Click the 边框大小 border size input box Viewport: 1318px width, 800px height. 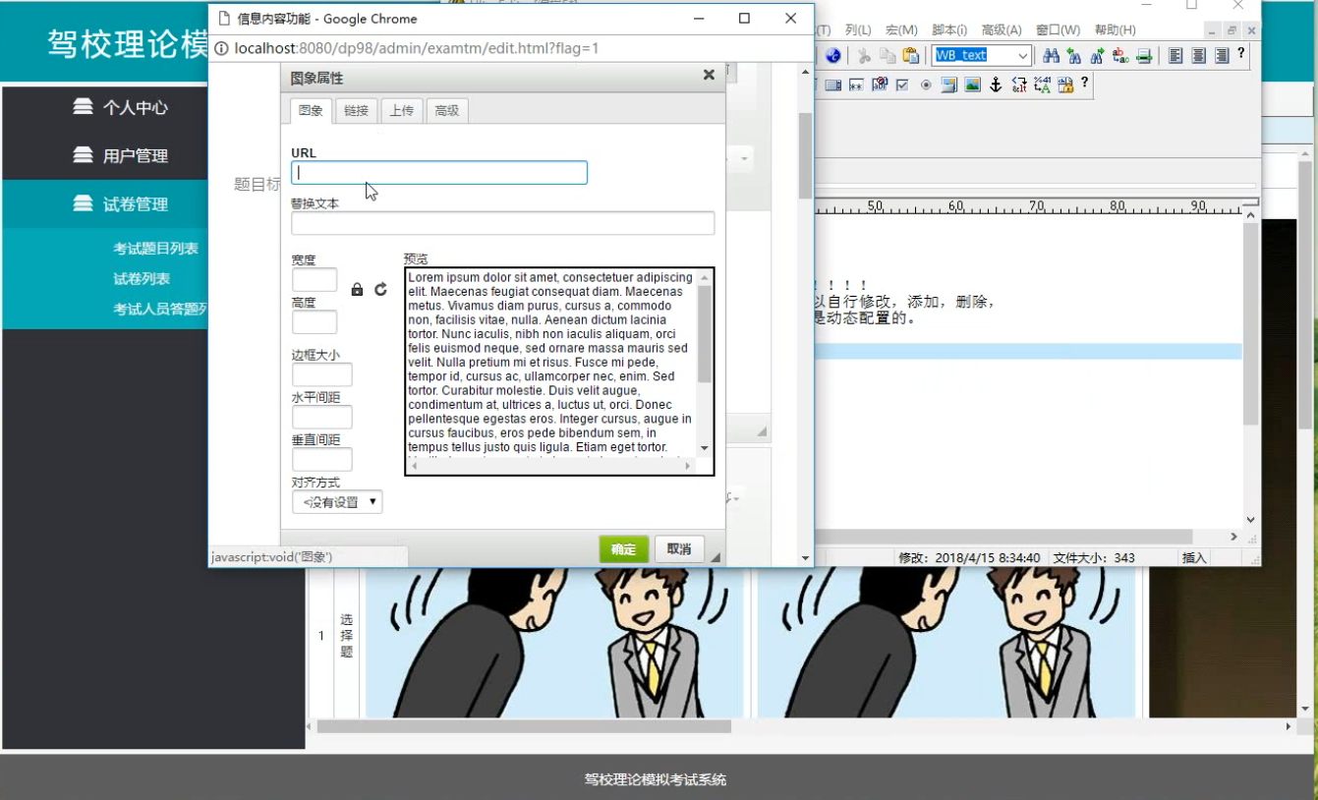click(321, 375)
